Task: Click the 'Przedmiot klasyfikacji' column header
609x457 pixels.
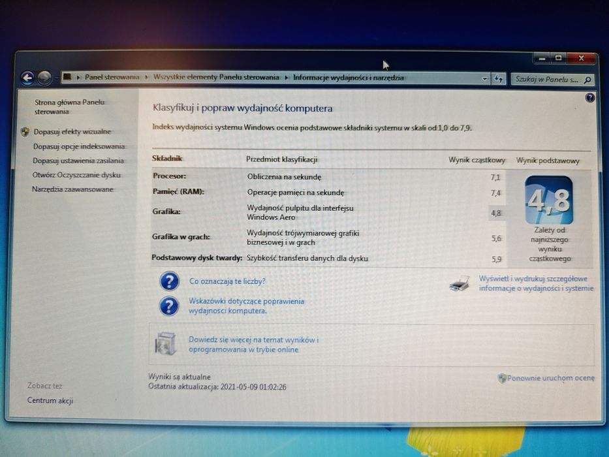Action: point(281,159)
